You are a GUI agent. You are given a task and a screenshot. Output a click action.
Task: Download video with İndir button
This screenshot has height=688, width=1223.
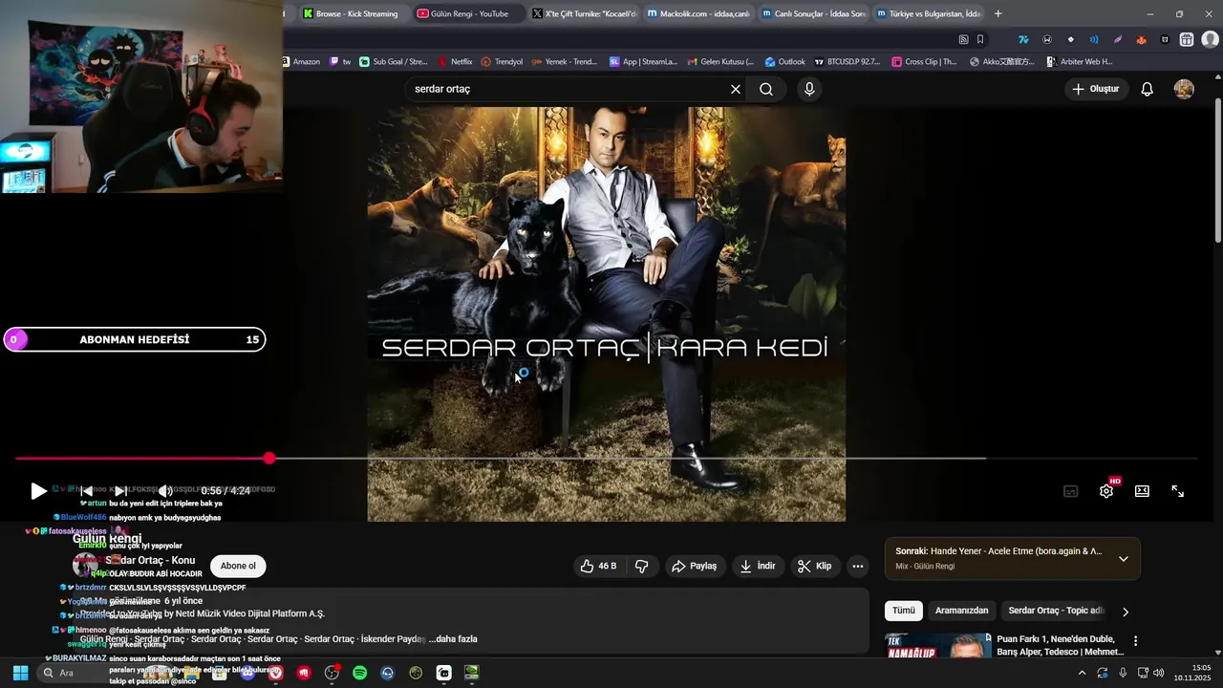coord(758,566)
